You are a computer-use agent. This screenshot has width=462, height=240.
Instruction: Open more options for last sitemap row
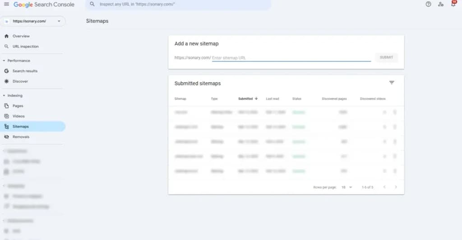click(395, 171)
